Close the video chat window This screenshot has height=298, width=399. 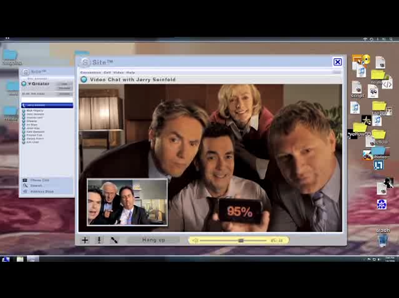tap(338, 62)
